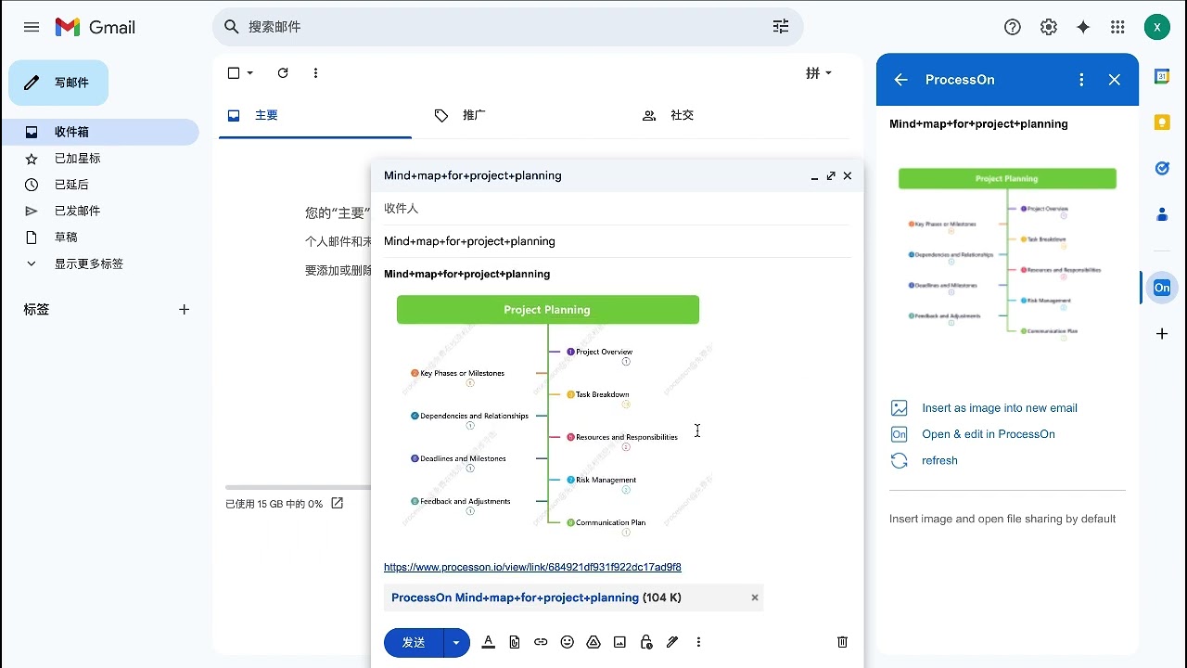Image resolution: width=1187 pixels, height=668 pixels.
Task: Toggle the select-all emails checkbox
Action: pyautogui.click(x=234, y=73)
